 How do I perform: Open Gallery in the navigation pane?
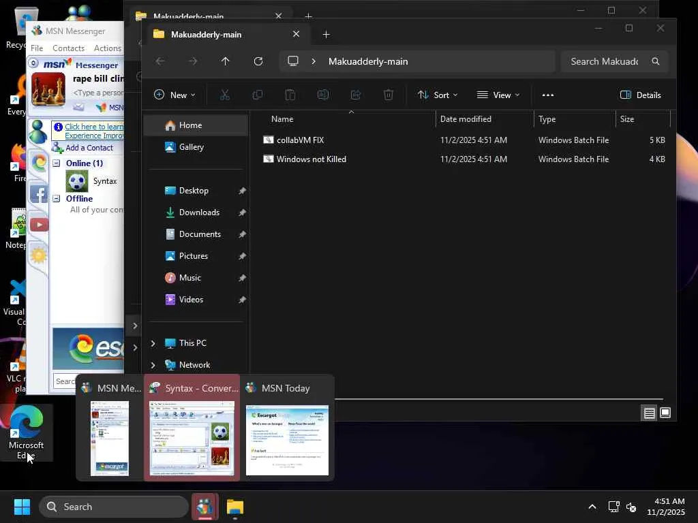point(196,147)
